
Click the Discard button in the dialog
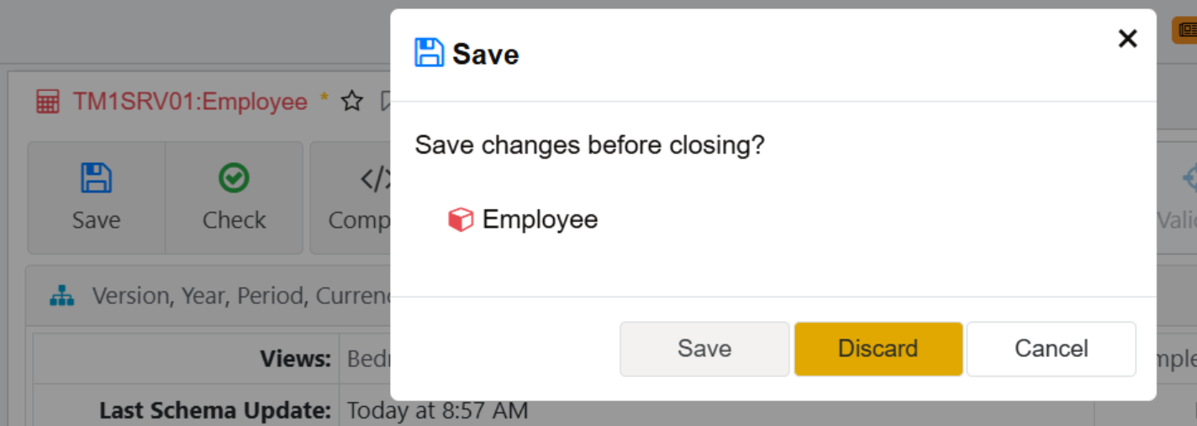click(x=878, y=349)
